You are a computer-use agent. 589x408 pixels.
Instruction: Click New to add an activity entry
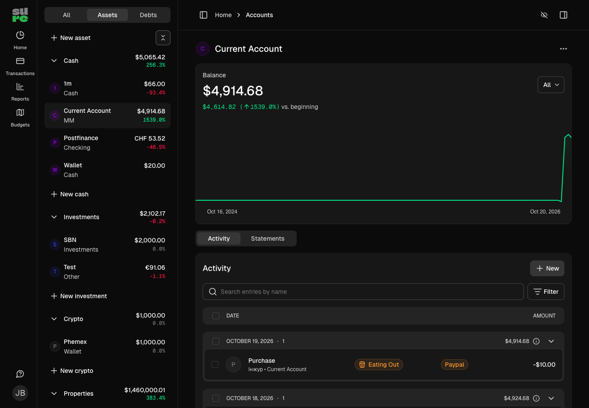(x=547, y=268)
